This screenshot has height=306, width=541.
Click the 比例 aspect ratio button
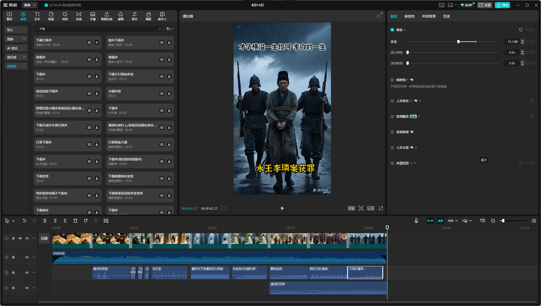(371, 208)
